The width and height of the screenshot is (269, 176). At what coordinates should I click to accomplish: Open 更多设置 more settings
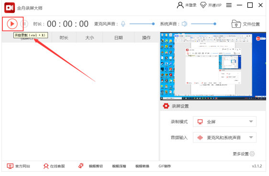244,154
